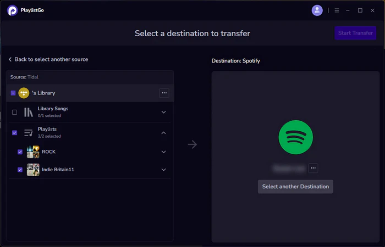Expand the Indie Britain11 playlist tracks
The width and height of the screenshot is (385, 247).
(163, 170)
